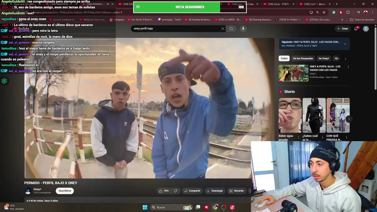Open the Chrome profile avatar
Viewport: 377px width, 212px height.
pos(366,12)
